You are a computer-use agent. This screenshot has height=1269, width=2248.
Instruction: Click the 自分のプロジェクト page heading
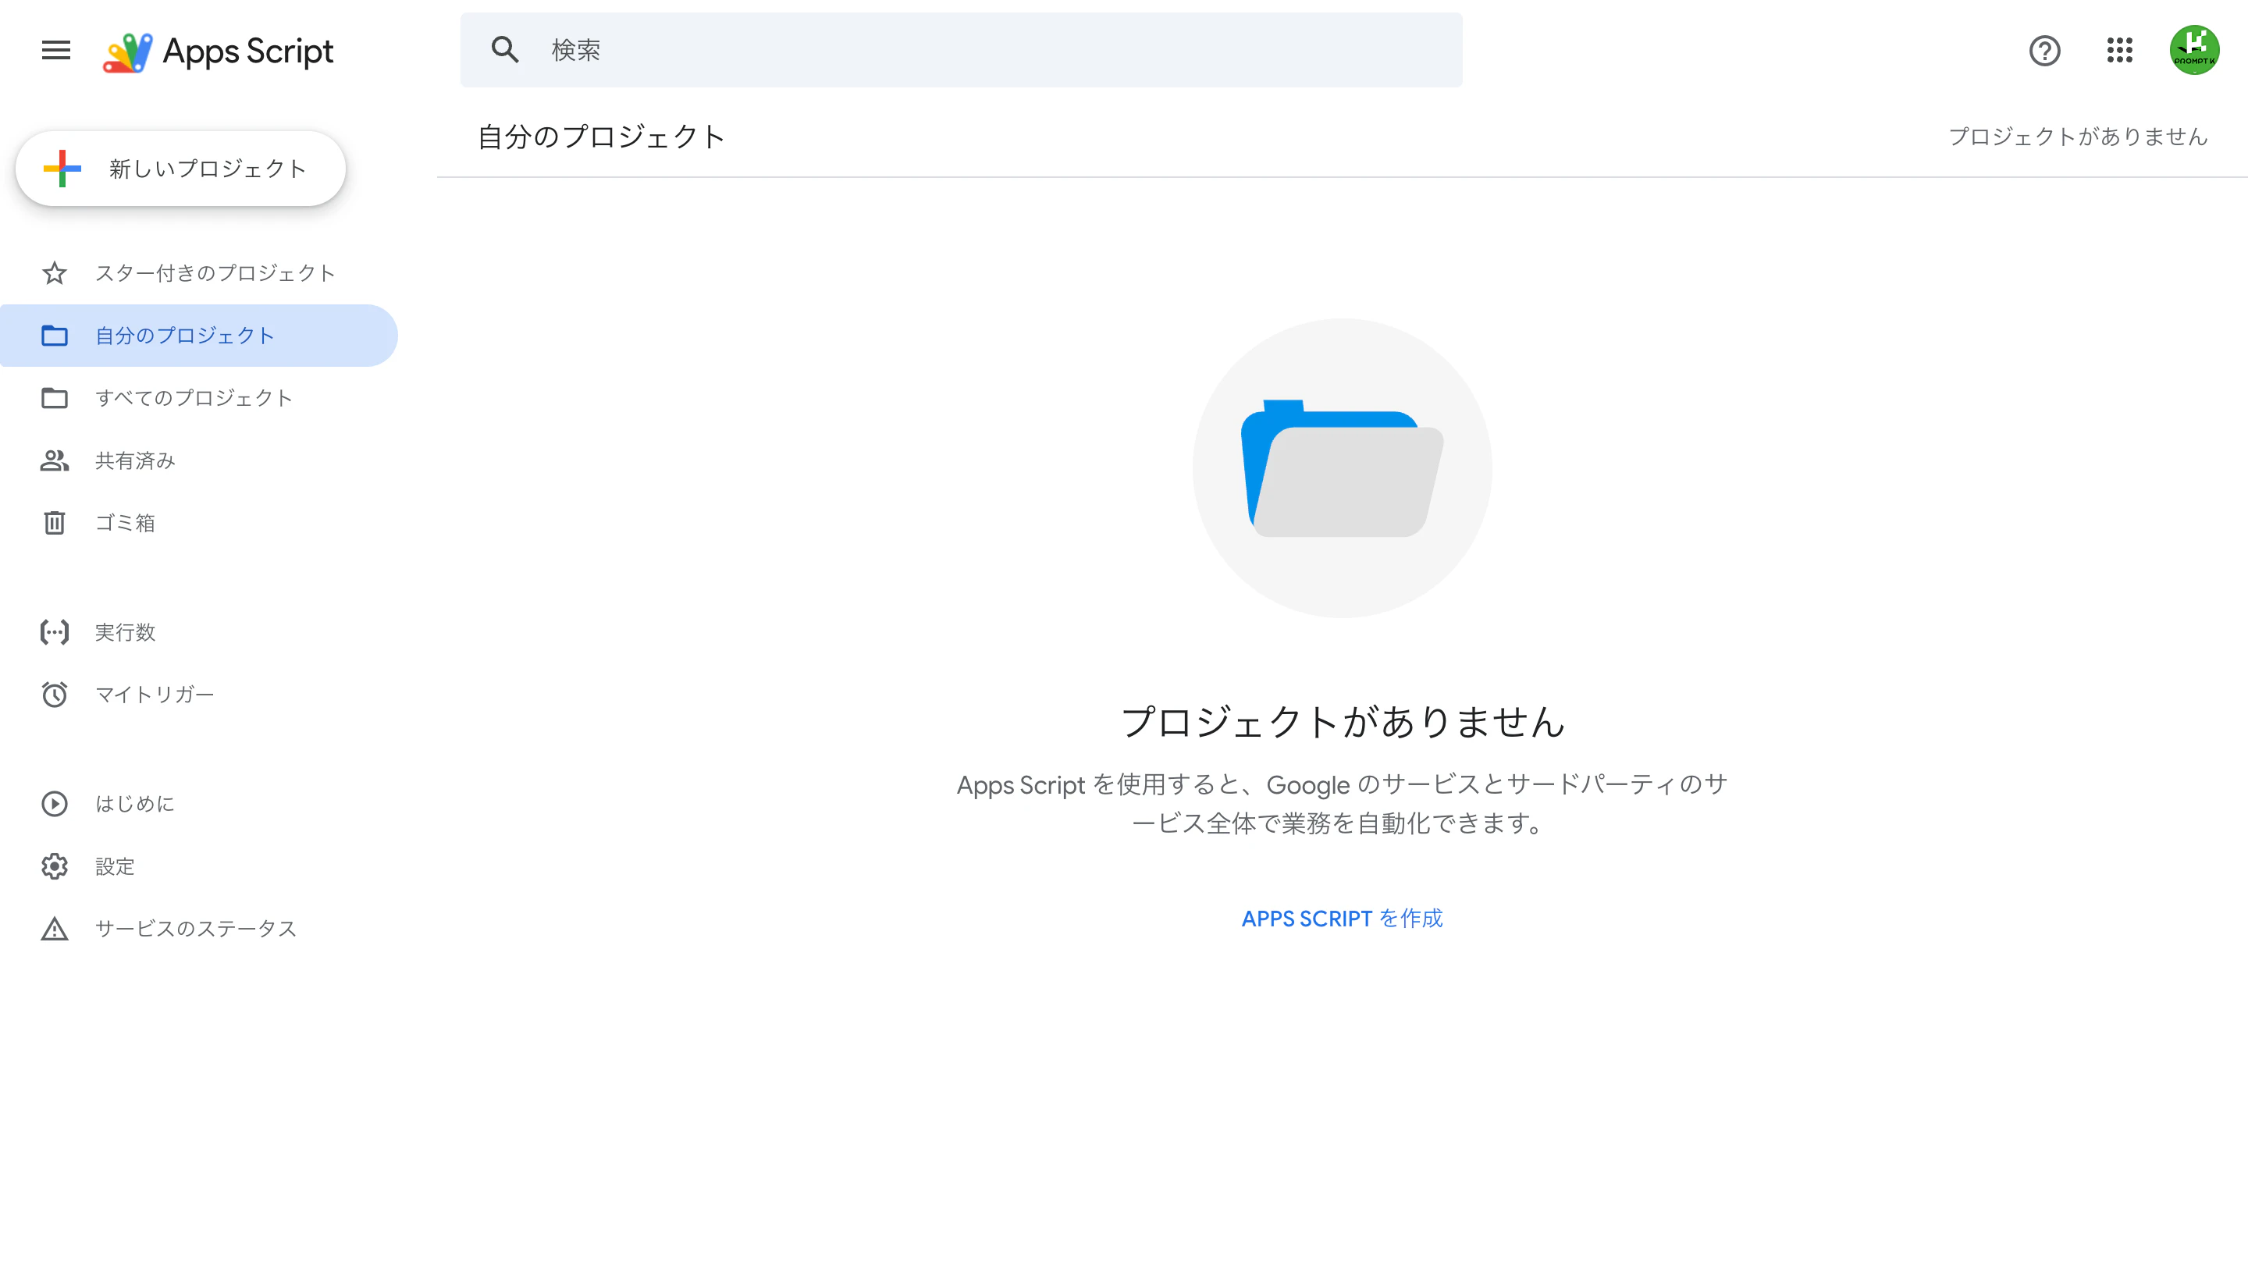point(601,136)
